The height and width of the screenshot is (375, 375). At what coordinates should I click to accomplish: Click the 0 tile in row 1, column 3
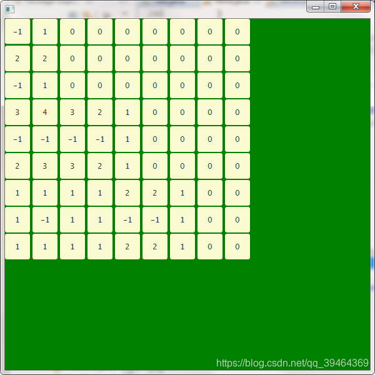tap(72, 32)
